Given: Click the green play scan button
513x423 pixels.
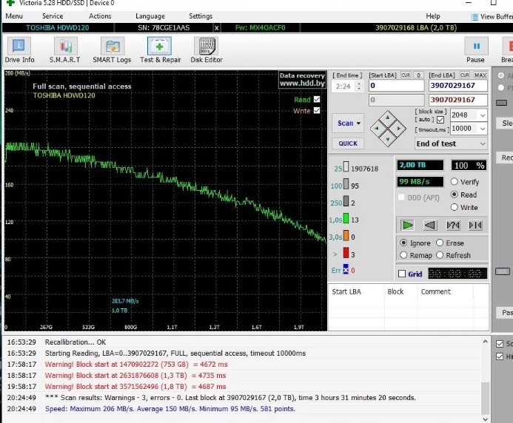Looking at the screenshot, I should (x=407, y=225).
